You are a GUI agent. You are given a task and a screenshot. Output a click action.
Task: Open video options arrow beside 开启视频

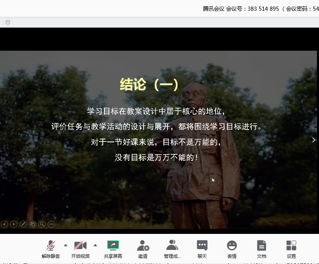point(95,245)
